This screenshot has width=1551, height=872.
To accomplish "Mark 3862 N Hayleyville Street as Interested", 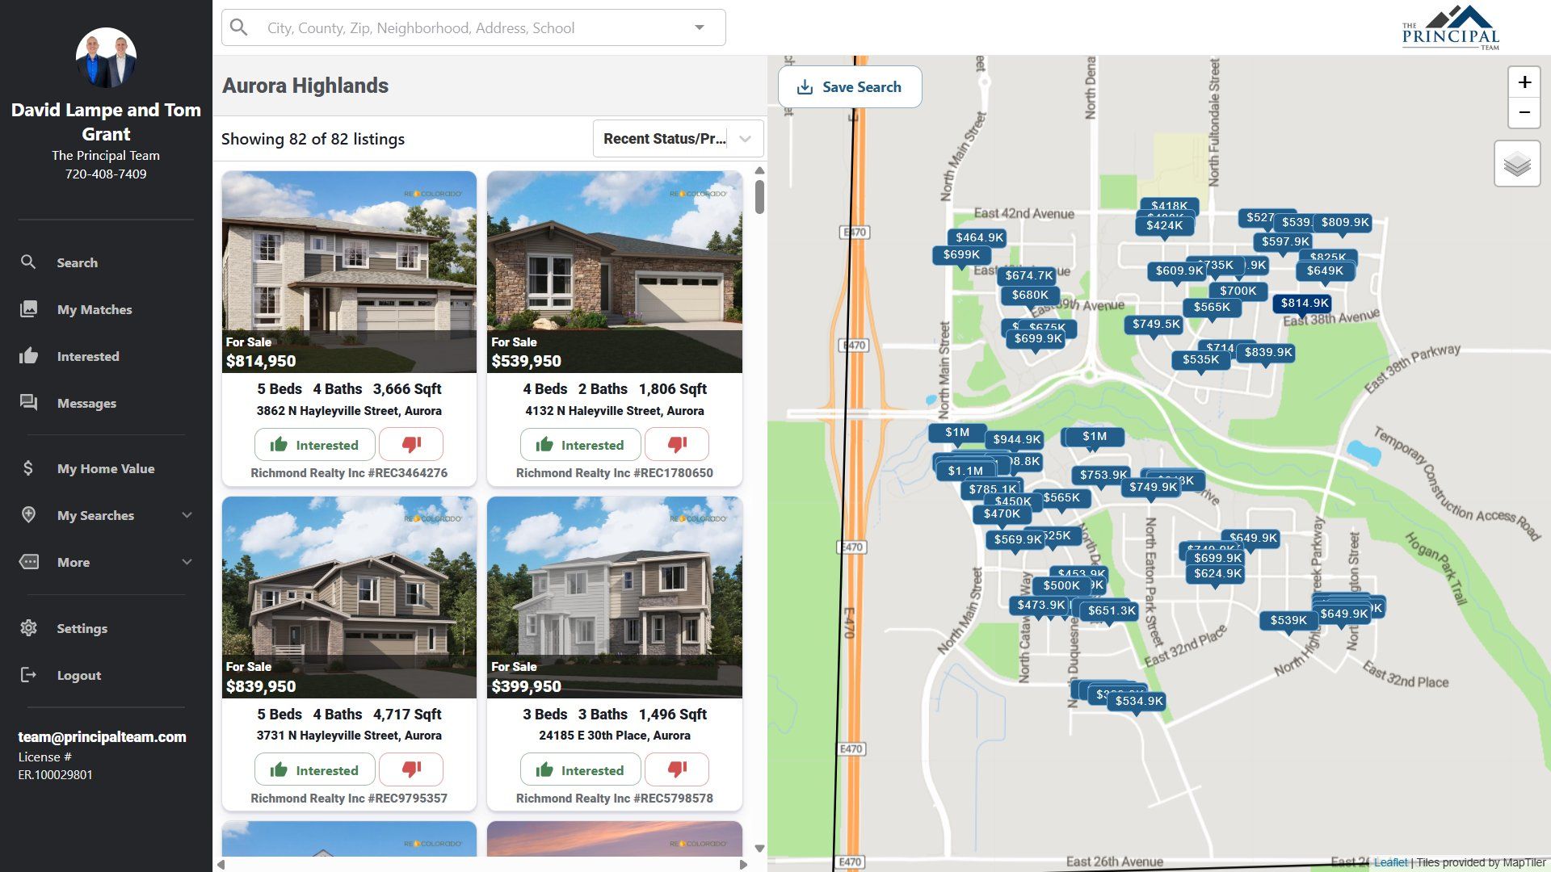I will point(315,445).
